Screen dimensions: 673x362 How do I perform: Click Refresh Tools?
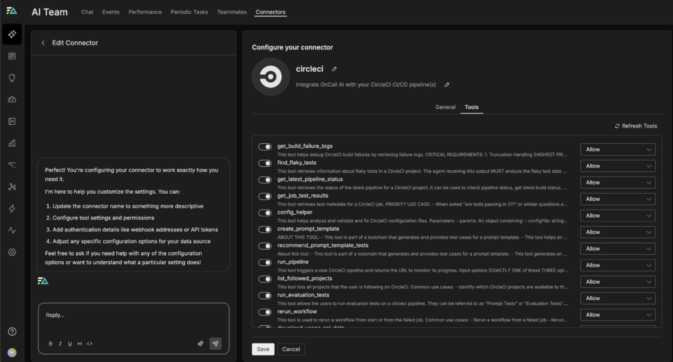636,126
